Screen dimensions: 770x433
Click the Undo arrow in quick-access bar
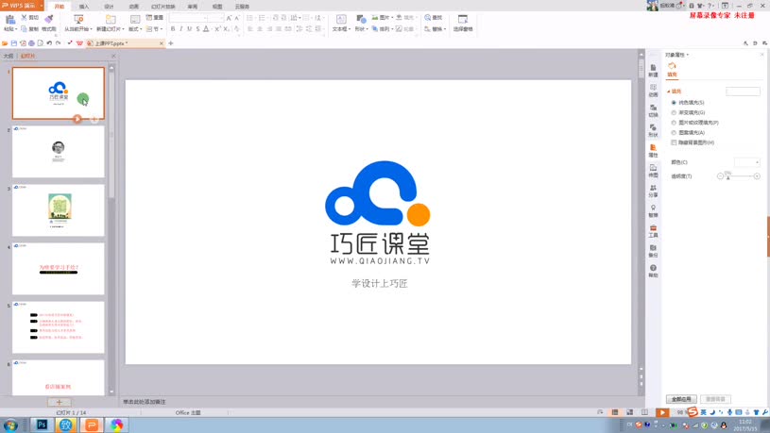point(49,43)
